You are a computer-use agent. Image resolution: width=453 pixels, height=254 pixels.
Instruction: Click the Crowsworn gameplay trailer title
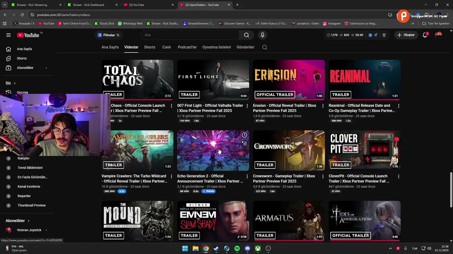pos(284,179)
